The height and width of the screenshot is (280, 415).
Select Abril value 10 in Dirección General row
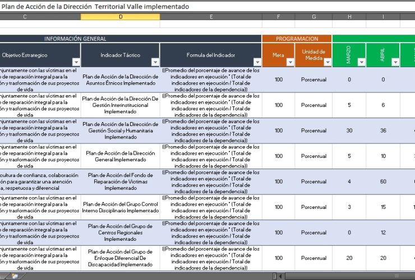tap(383, 156)
